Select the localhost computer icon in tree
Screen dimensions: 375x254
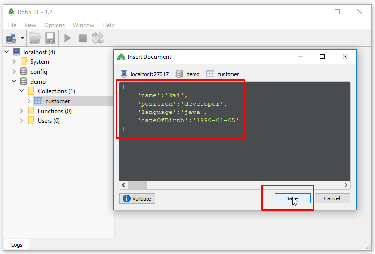(x=16, y=52)
